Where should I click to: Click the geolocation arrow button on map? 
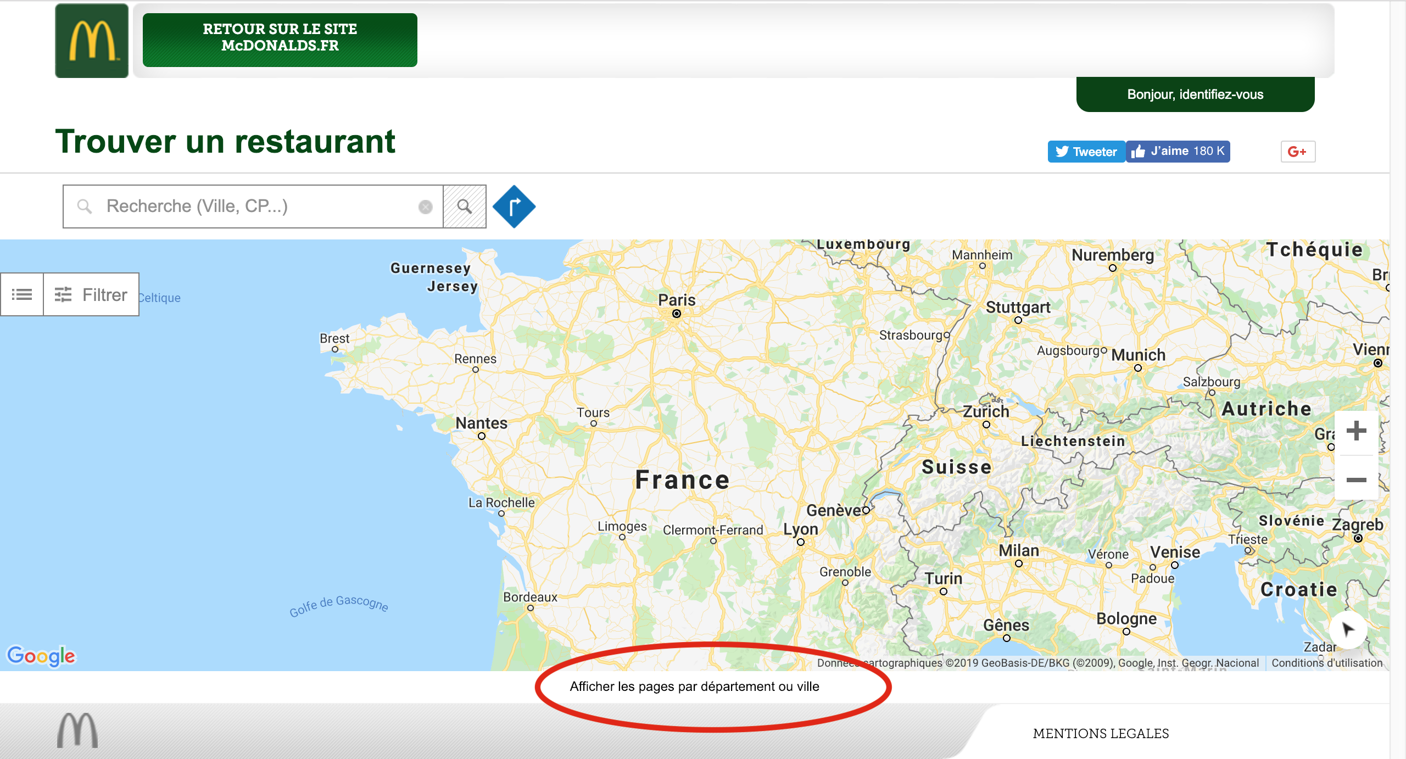point(1348,629)
